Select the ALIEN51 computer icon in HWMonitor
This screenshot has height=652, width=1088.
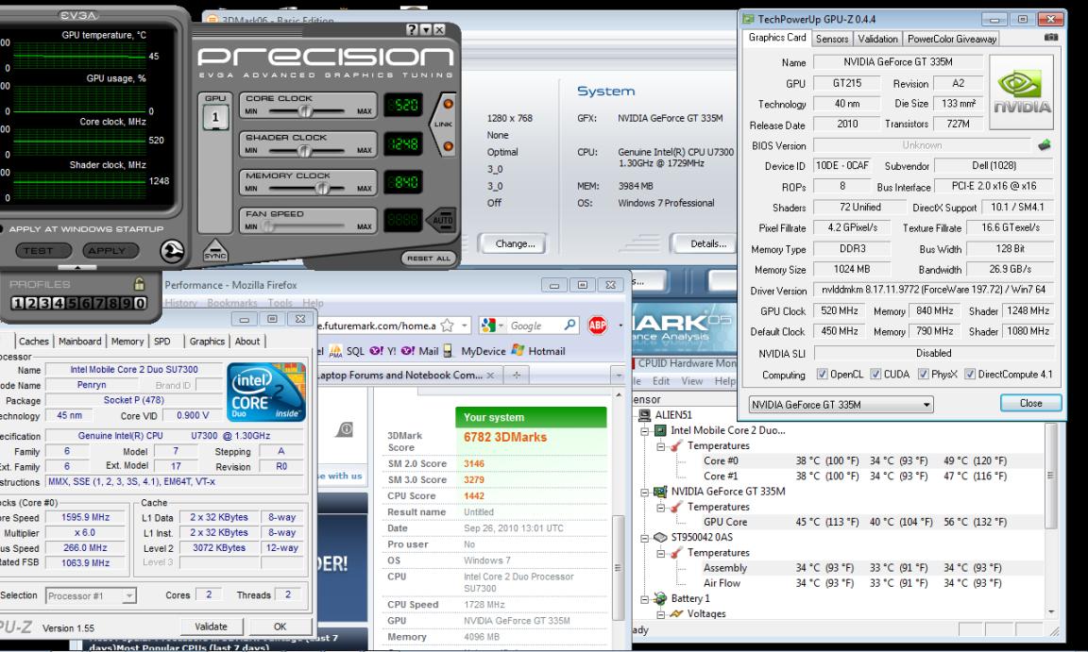pyautogui.click(x=644, y=415)
